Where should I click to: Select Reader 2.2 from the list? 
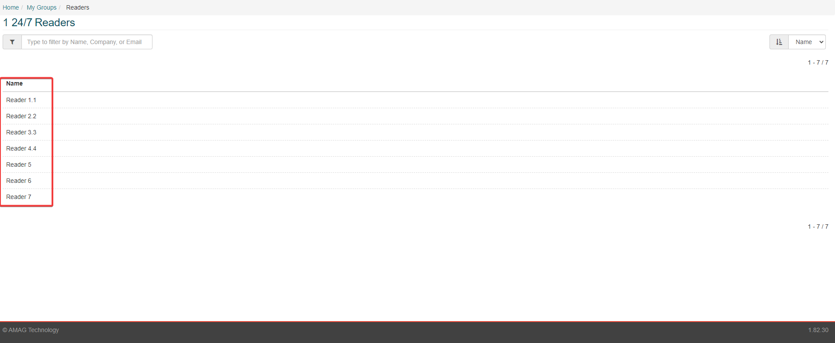(21, 116)
